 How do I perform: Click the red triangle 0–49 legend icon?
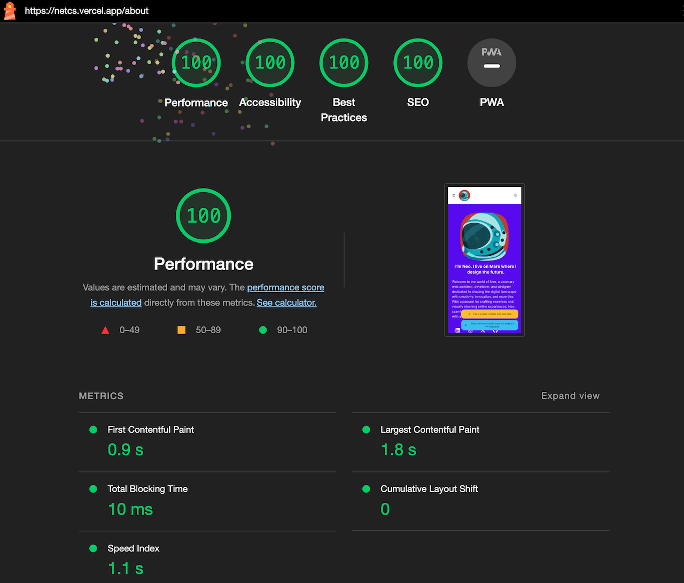tap(105, 330)
